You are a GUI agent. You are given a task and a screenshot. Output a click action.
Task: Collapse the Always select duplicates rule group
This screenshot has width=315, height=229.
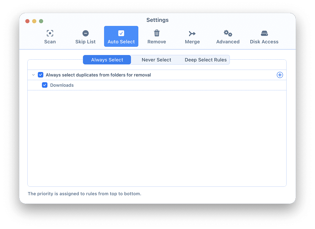(x=33, y=75)
